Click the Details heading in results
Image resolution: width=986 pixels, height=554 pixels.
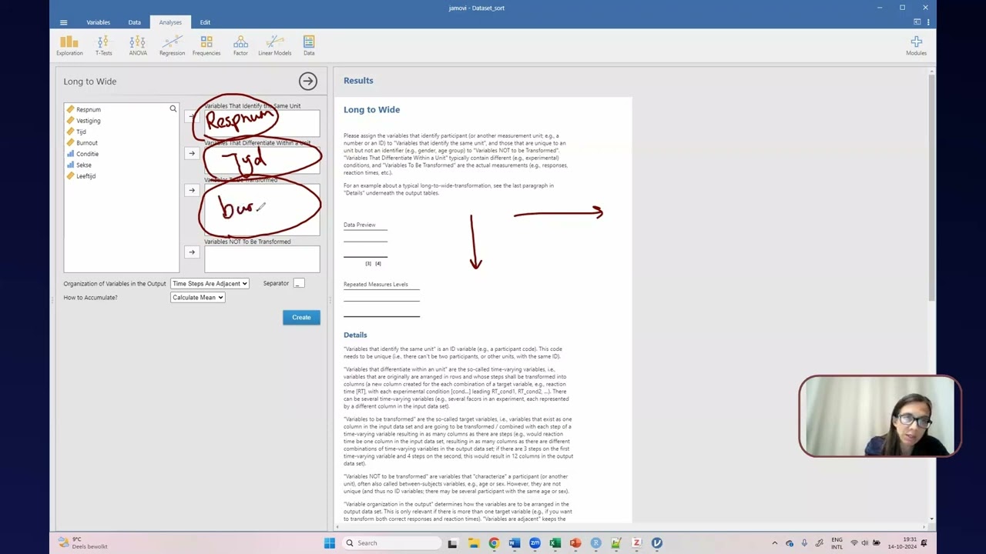(355, 335)
